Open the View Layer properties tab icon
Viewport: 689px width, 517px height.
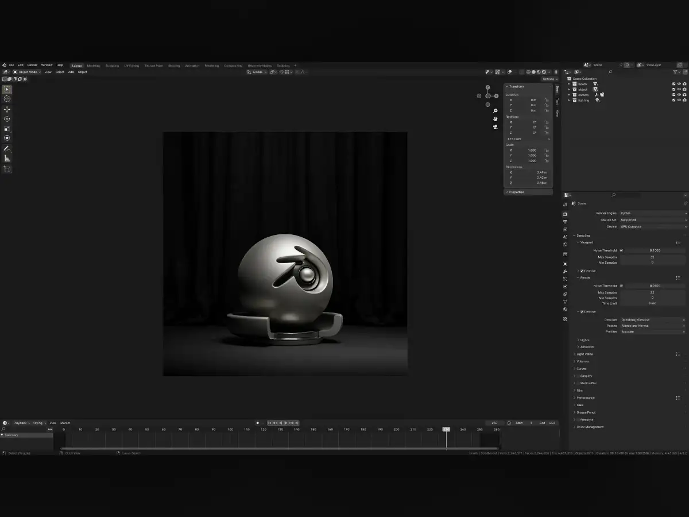565,229
